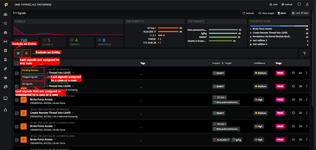This screenshot has height=150, width=316.
Task: Click the Confidence column header
Action: point(259,63)
